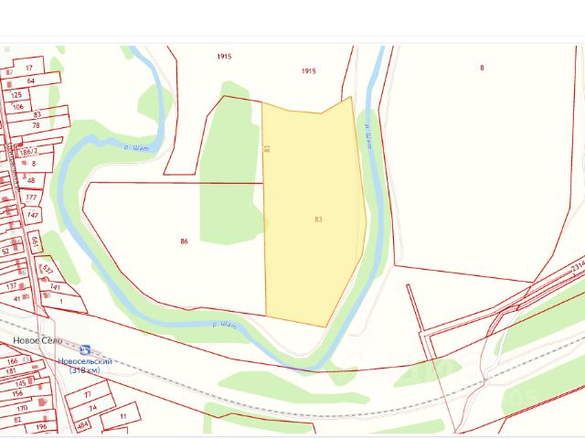Click the Новосельский railway station icon

click(x=85, y=350)
